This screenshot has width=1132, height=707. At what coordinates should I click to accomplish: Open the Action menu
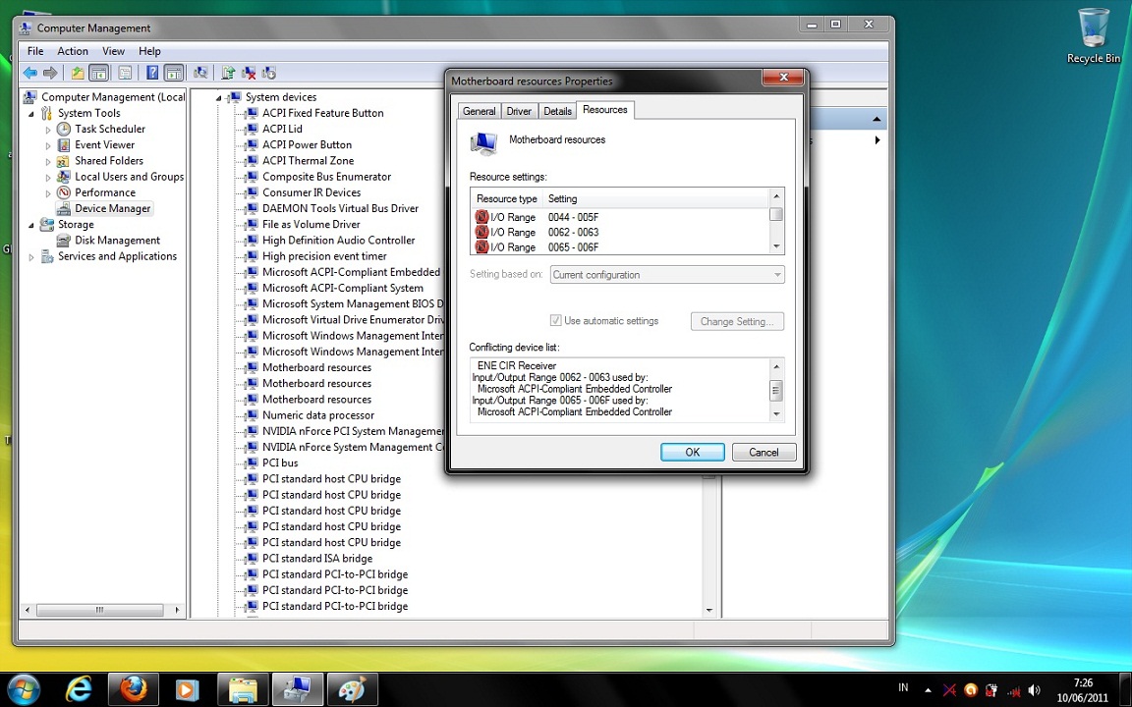click(73, 51)
